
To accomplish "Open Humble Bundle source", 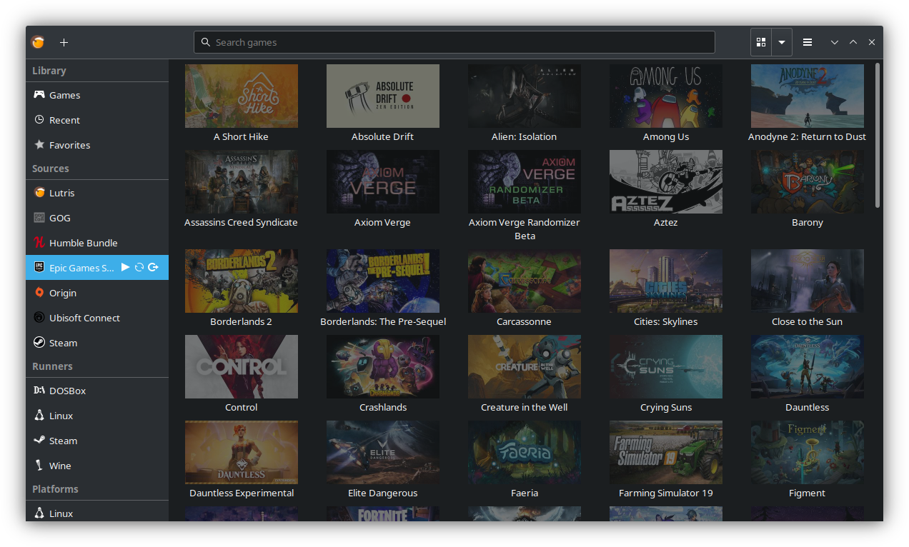I will (97, 243).
